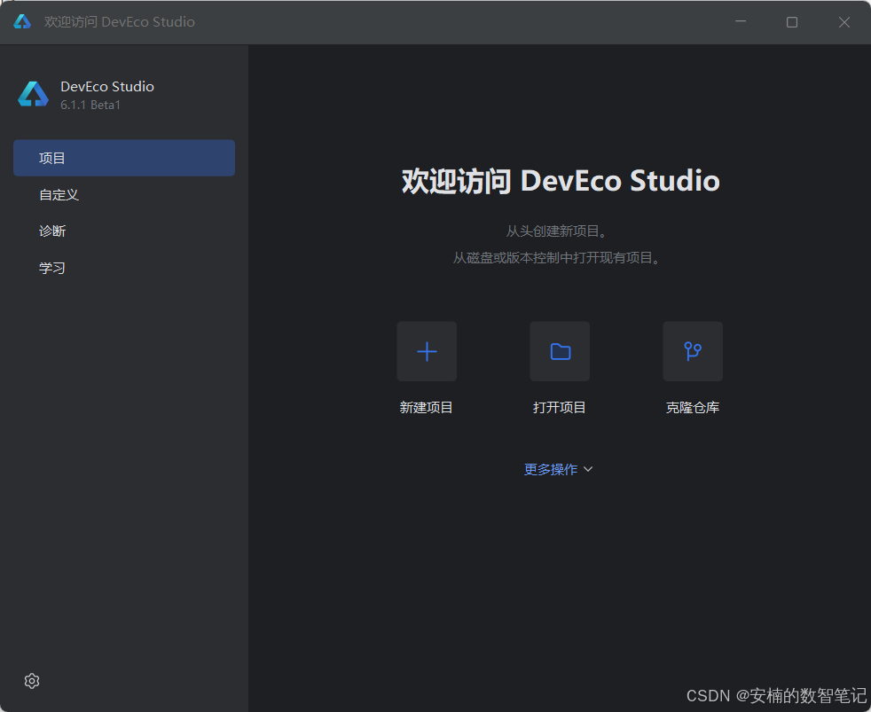Click the 克隆仓库 label

[693, 408]
